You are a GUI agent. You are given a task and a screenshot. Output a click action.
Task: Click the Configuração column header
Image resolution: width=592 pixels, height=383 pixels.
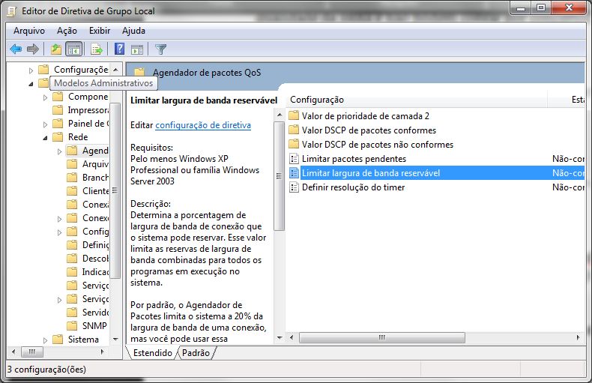pos(417,100)
